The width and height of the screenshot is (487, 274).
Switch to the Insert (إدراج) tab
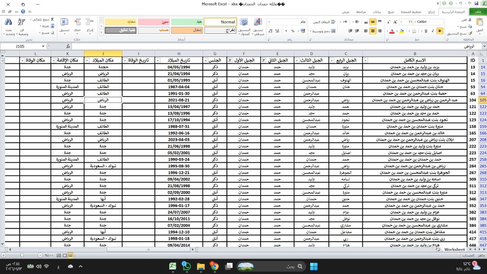coord(431,12)
